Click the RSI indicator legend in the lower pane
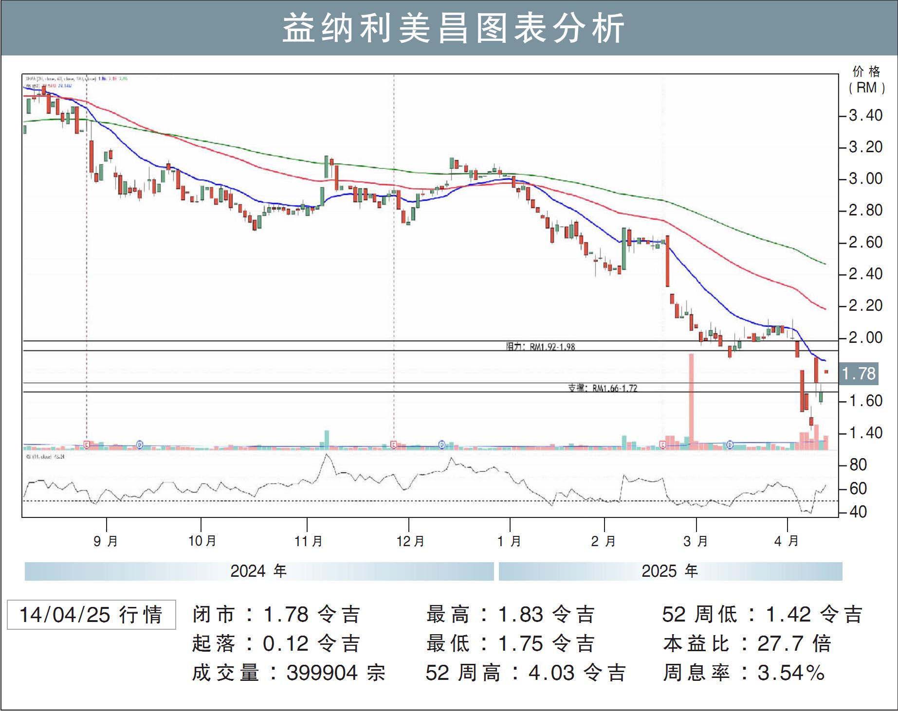Image resolution: width=898 pixels, height=711 pixels. [45, 457]
